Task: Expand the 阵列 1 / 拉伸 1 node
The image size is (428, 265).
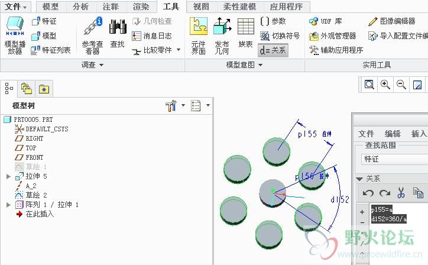Action: (9, 205)
